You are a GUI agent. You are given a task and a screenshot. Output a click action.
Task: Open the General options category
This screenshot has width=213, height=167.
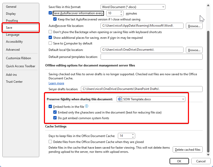pos(21,7)
